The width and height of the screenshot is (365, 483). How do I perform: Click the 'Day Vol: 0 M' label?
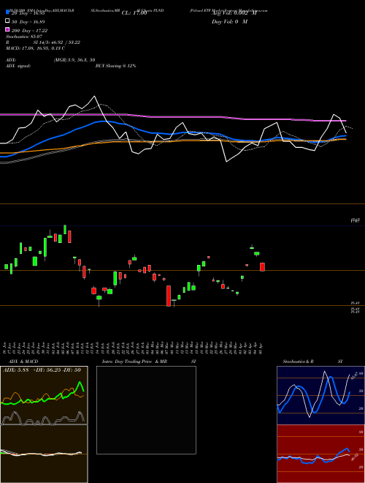229,21
